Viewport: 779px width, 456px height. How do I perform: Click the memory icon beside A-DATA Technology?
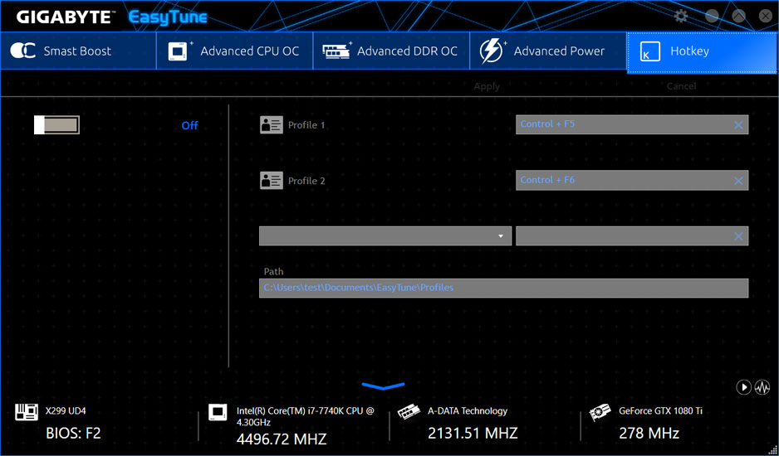[409, 412]
